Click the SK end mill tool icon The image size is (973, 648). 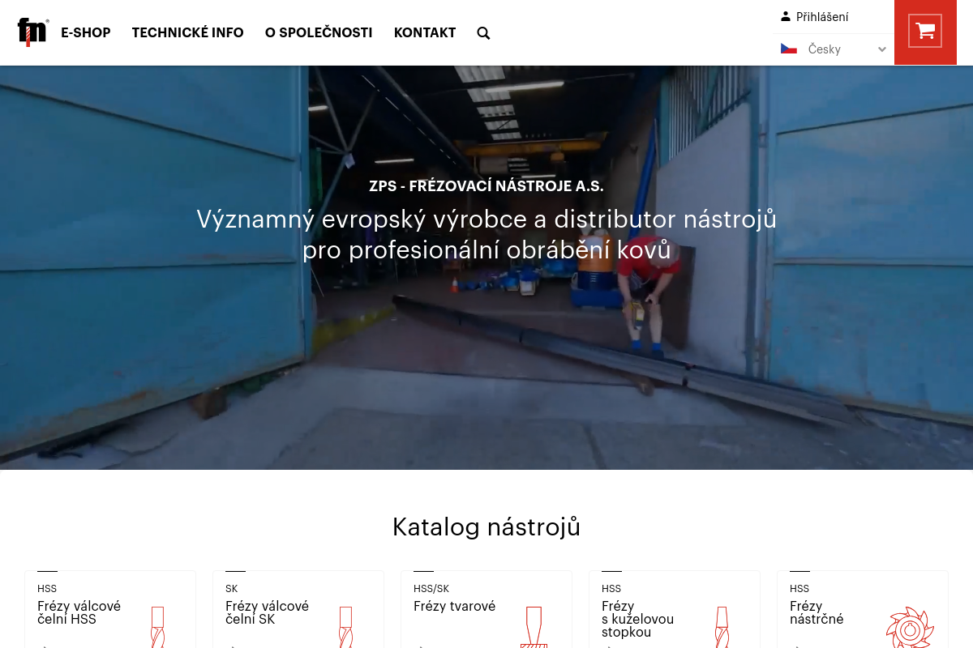click(x=345, y=628)
